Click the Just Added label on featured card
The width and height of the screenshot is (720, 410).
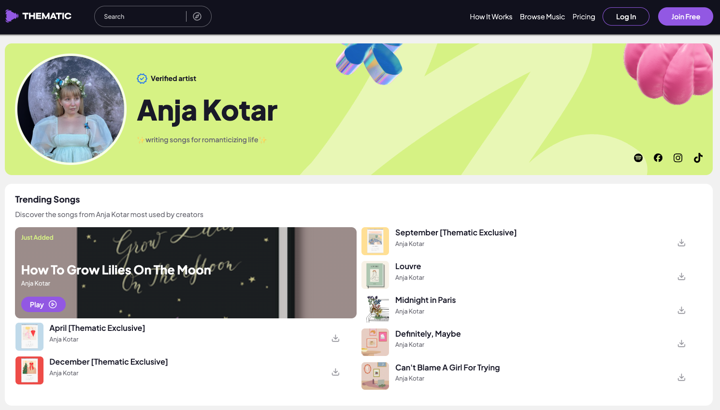click(x=37, y=237)
